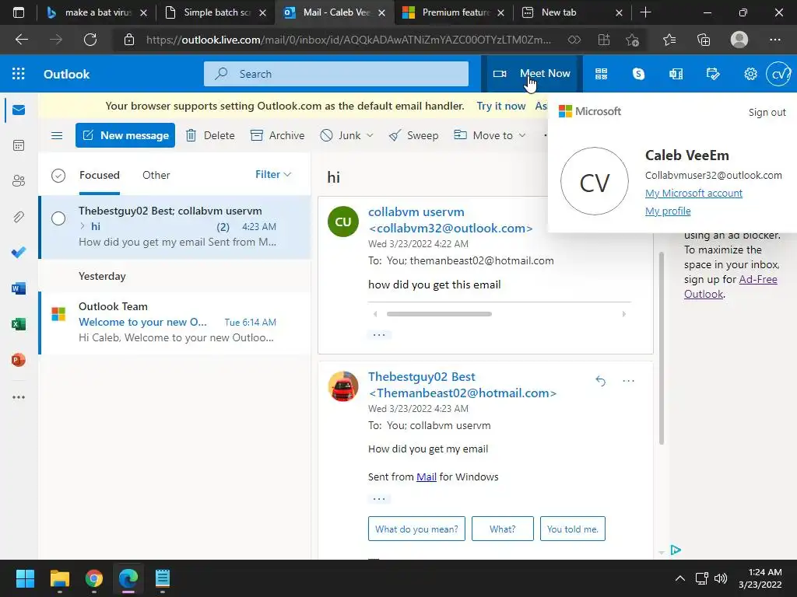Open 'My Microsoft account' link

tap(693, 193)
